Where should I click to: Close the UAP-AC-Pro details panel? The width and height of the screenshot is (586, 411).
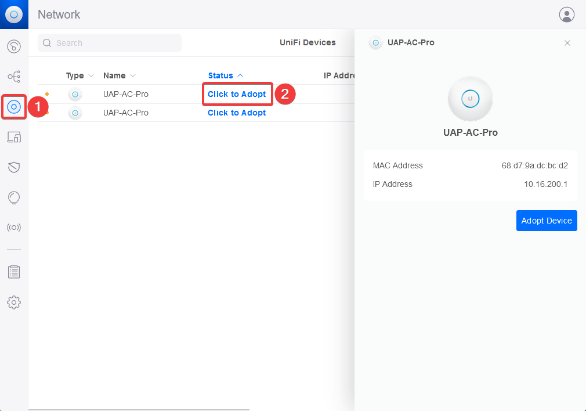pyautogui.click(x=567, y=43)
